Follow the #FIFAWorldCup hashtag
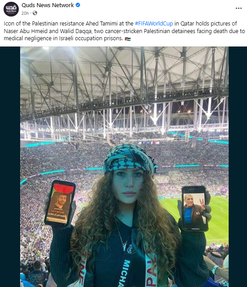The height and width of the screenshot is (287, 247). click(x=154, y=24)
